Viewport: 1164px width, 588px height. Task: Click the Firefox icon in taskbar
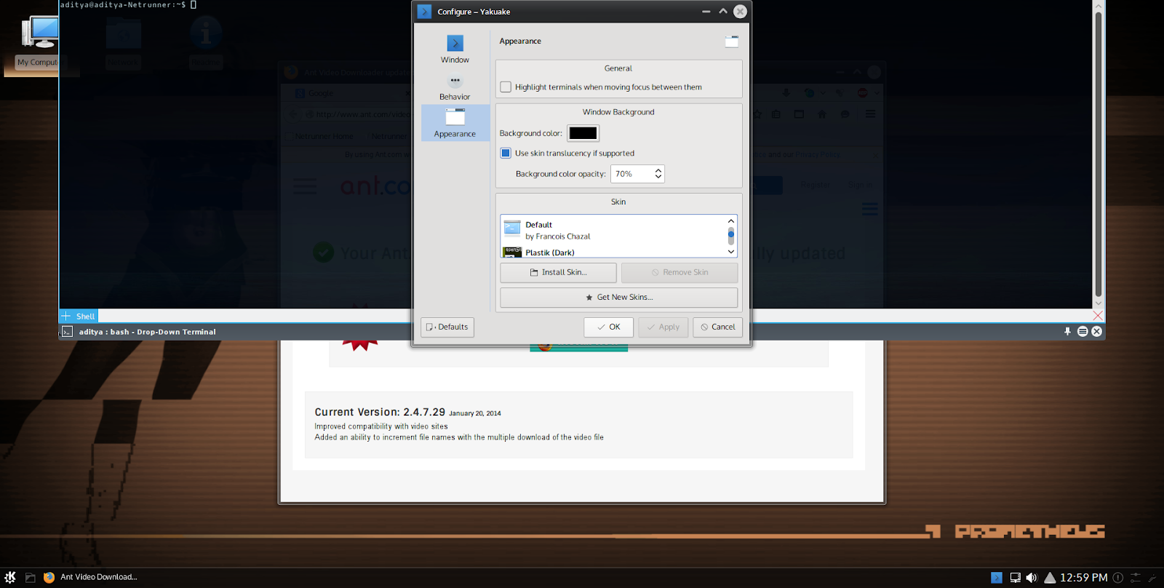(x=49, y=577)
